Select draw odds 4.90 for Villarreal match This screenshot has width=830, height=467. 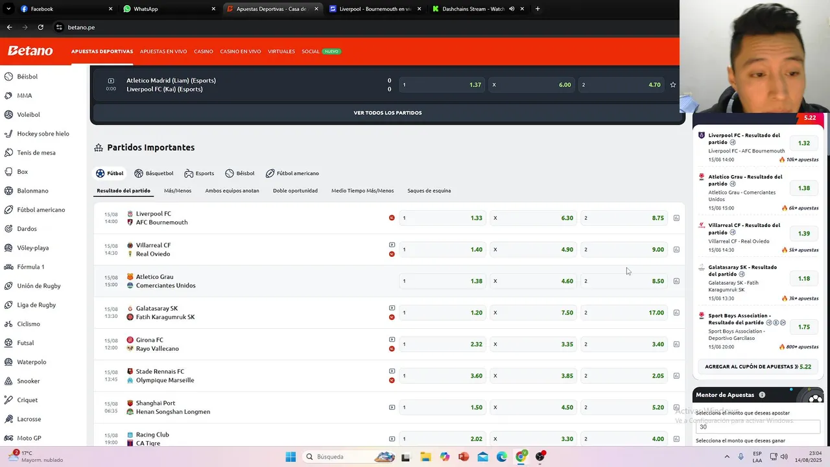click(x=533, y=250)
